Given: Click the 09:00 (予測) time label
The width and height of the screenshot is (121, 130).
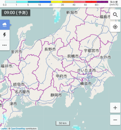Looking at the screenshot, I should click(x=16, y=13).
